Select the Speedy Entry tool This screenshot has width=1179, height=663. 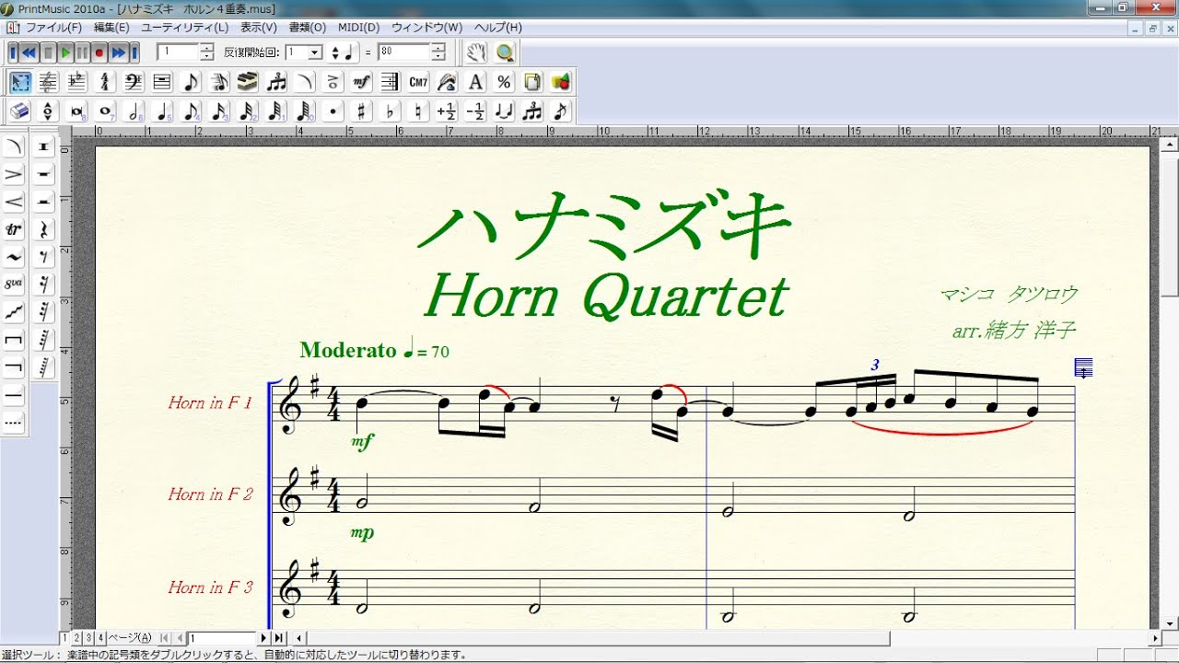(219, 82)
